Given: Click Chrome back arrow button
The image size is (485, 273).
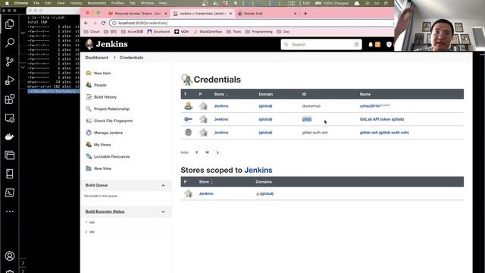Looking at the screenshot, I should coord(86,23).
